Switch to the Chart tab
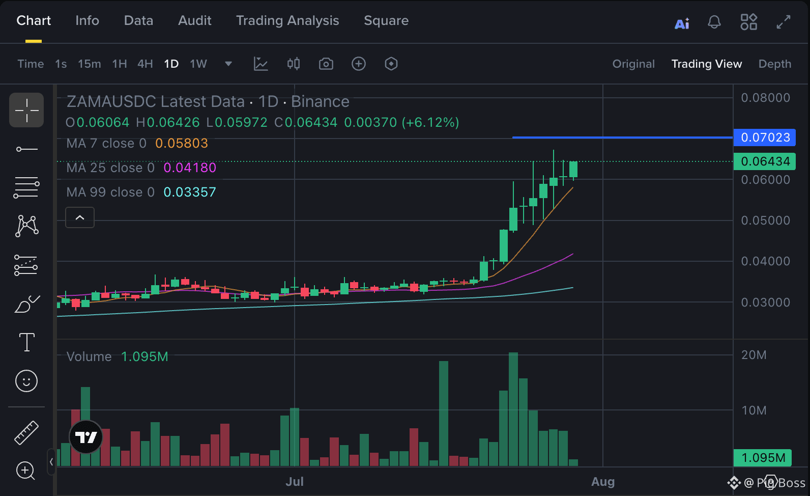This screenshot has width=810, height=496. pos(34,20)
